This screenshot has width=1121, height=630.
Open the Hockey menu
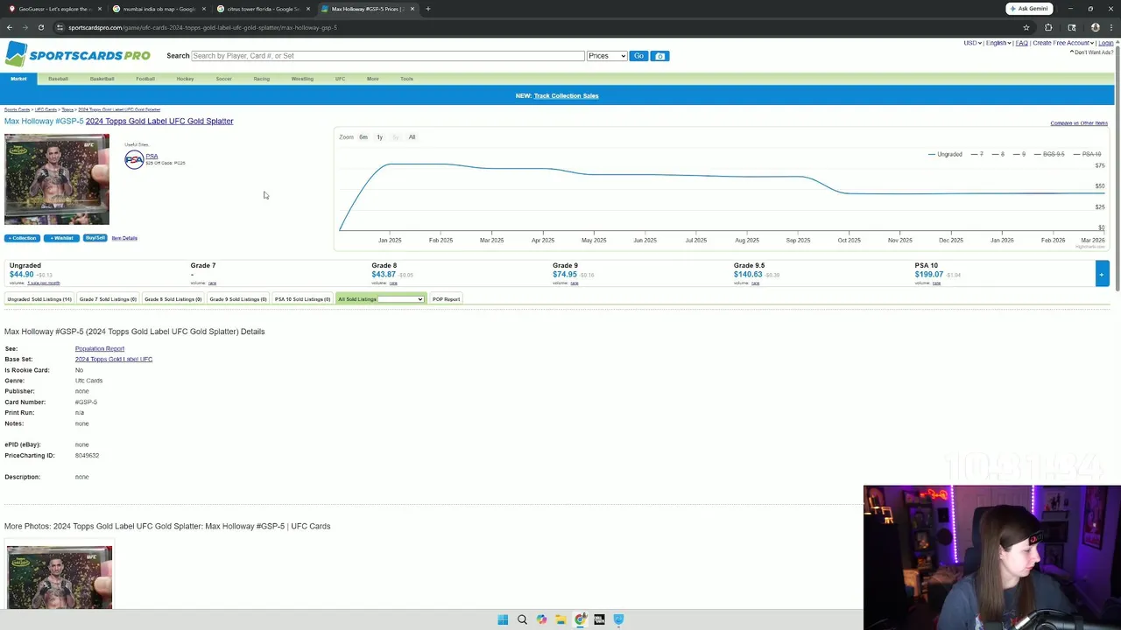click(x=185, y=79)
